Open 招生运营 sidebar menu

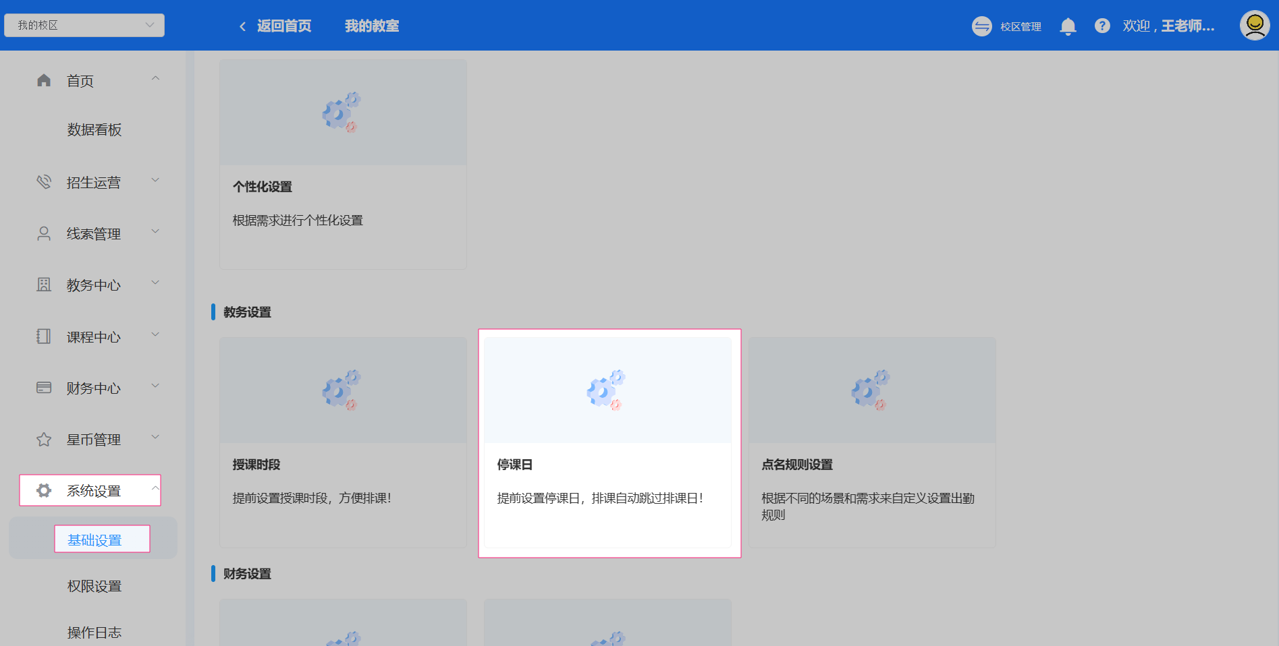click(x=94, y=183)
